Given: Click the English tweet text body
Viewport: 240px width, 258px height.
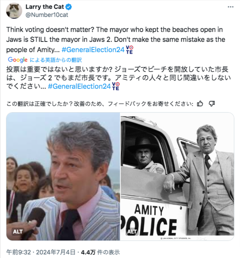Looking at the screenshot, I should coord(116,40).
